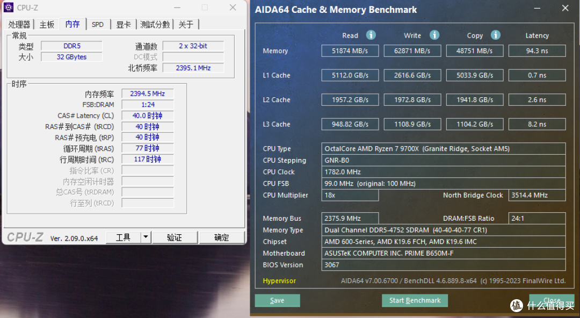Open the Write info icon in AIDA64

tap(434, 35)
